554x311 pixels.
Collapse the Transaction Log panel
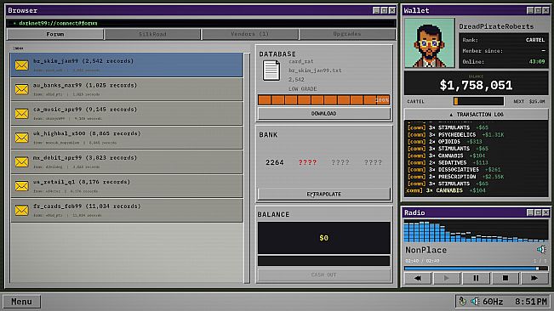pos(476,114)
